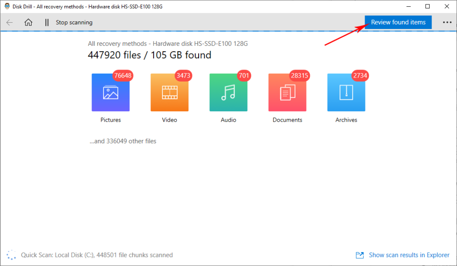
Task: Click the Quick Scan progress spinner
Action: click(x=11, y=254)
